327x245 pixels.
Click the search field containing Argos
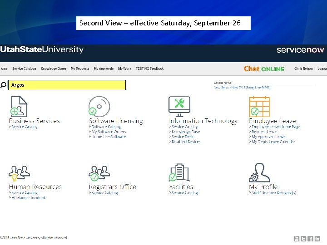67,85
